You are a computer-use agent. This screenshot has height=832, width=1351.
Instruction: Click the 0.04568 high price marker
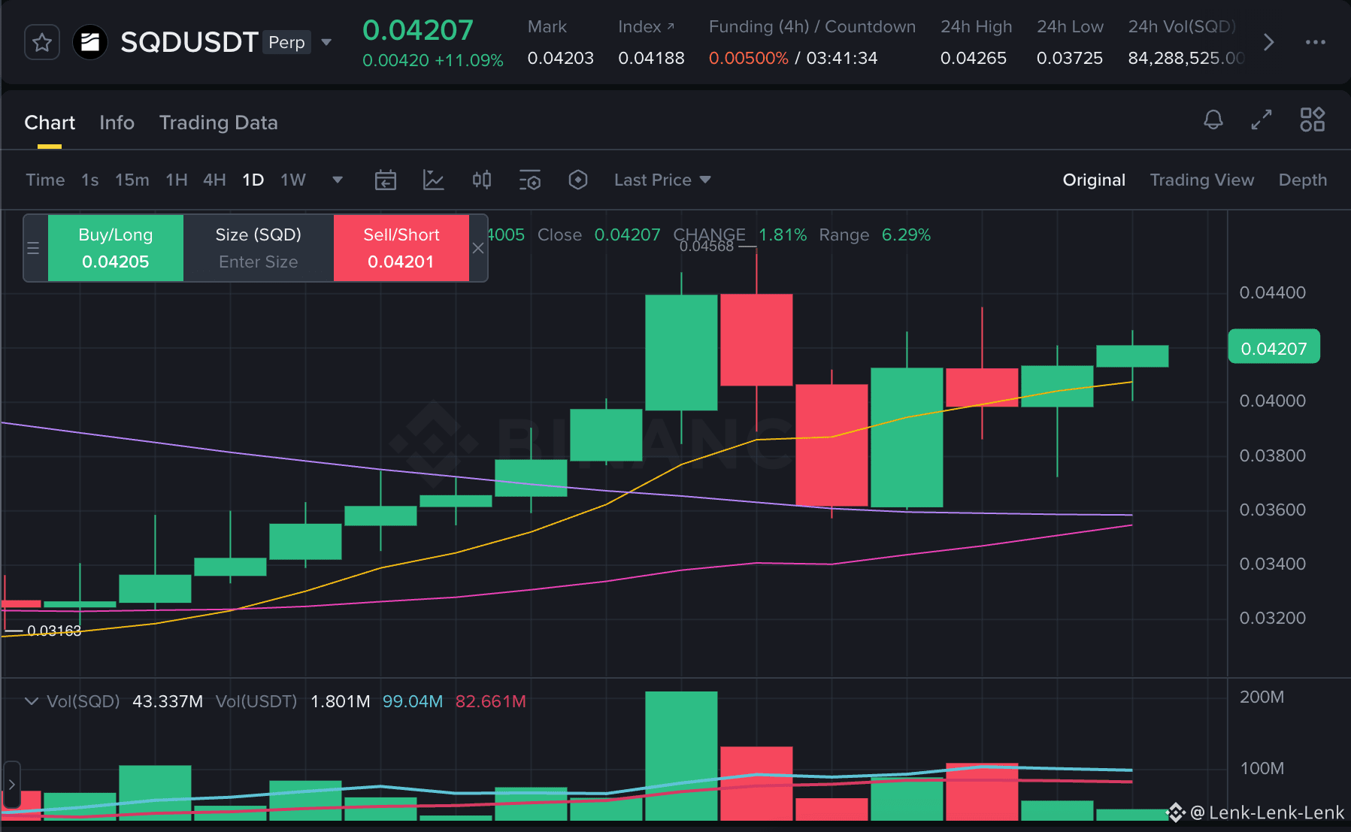[707, 246]
